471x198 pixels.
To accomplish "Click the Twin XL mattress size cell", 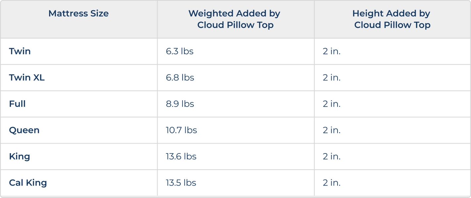I will pyautogui.click(x=27, y=78).
